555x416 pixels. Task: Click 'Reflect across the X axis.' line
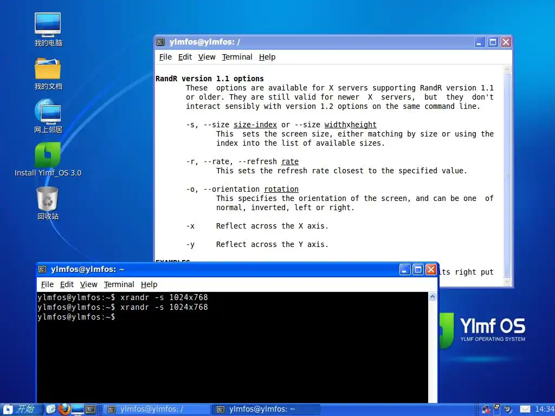point(272,226)
